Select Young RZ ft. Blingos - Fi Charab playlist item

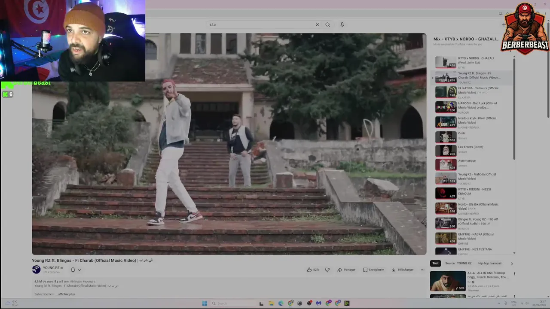[x=473, y=77]
